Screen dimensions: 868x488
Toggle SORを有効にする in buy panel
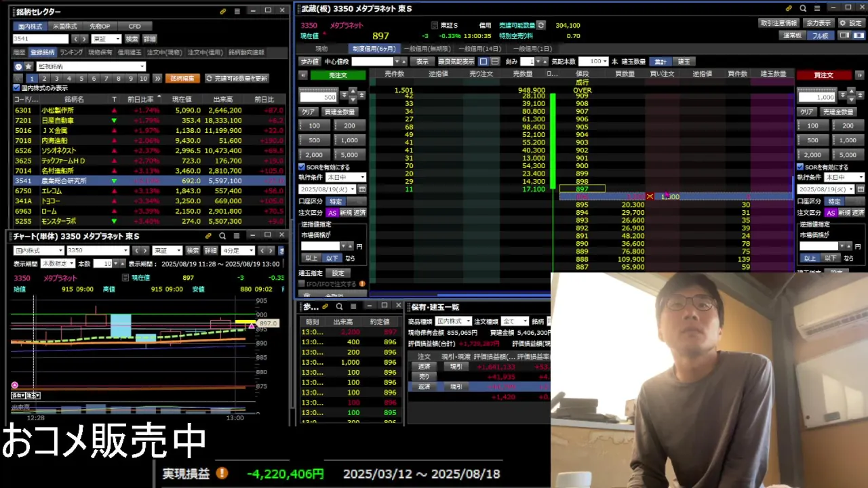(800, 167)
